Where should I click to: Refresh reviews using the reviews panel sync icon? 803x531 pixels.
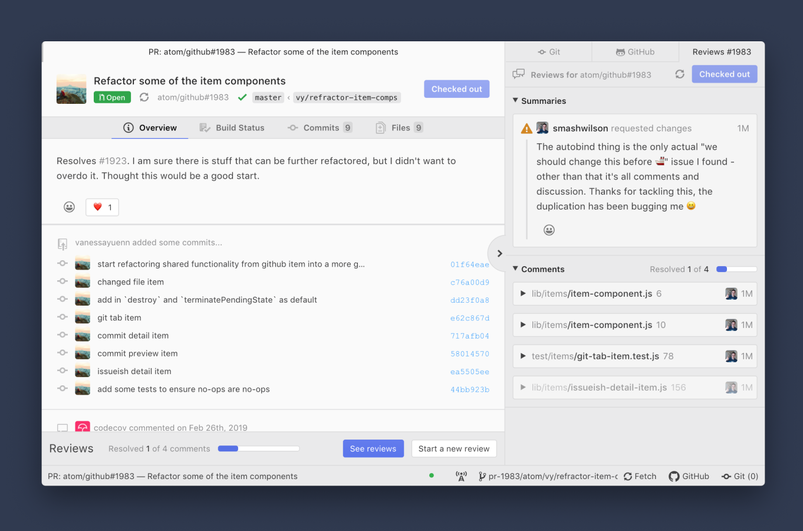pyautogui.click(x=680, y=74)
